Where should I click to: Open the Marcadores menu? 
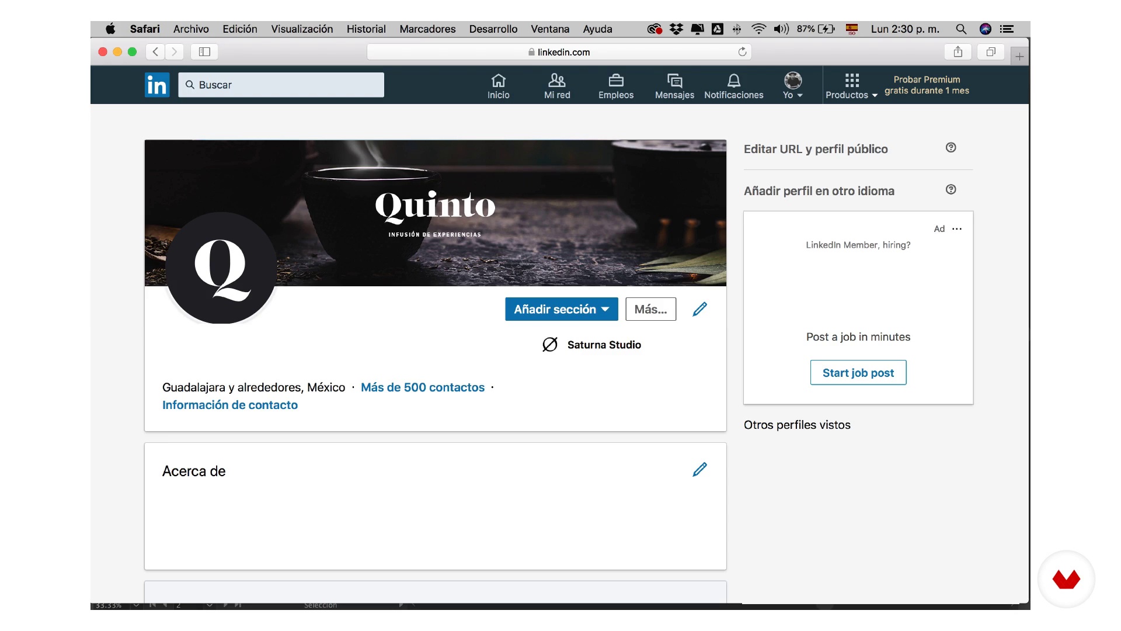pyautogui.click(x=427, y=29)
